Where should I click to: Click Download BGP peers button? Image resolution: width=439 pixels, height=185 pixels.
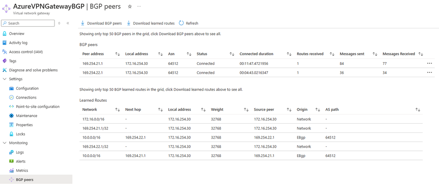(x=102, y=23)
